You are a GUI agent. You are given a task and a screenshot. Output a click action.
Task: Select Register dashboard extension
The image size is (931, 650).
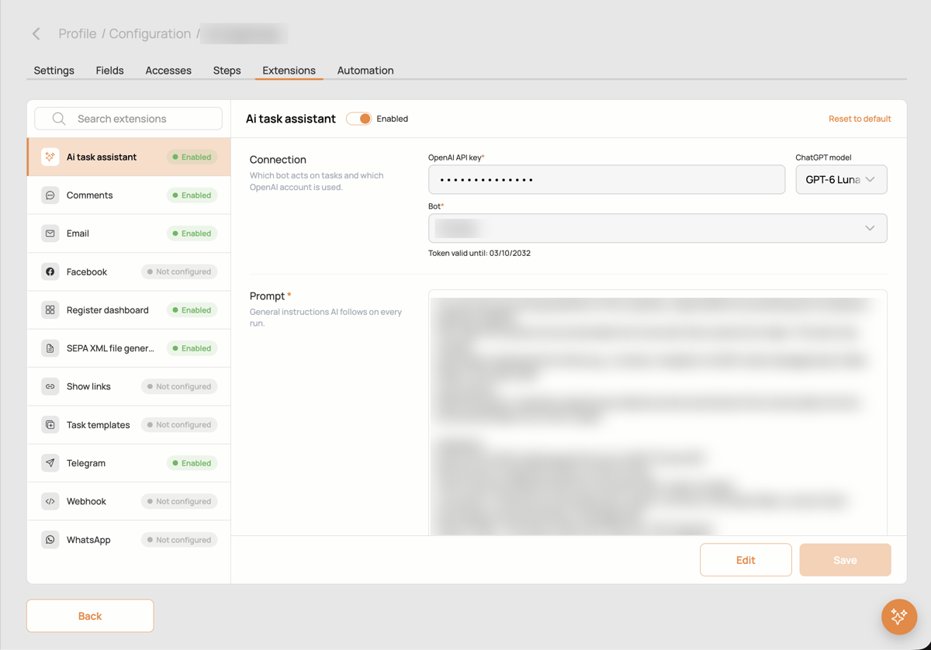pyautogui.click(x=129, y=310)
